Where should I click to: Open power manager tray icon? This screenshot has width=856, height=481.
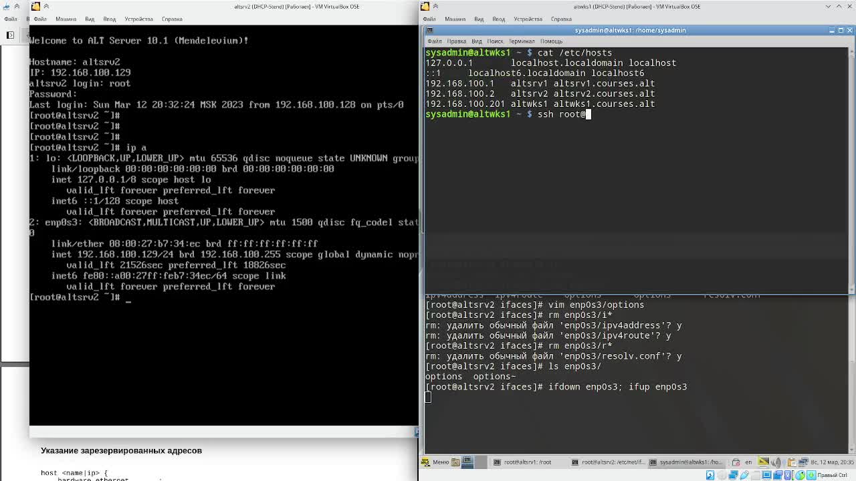pos(763,462)
